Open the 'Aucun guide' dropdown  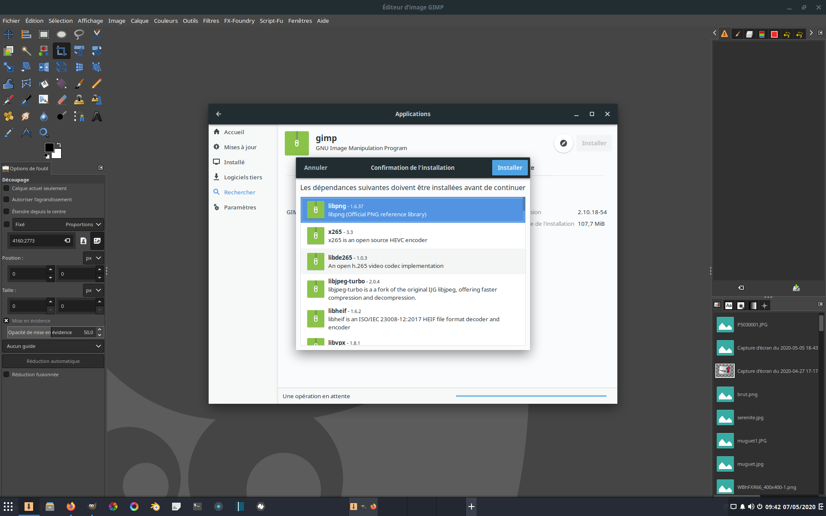(x=53, y=346)
